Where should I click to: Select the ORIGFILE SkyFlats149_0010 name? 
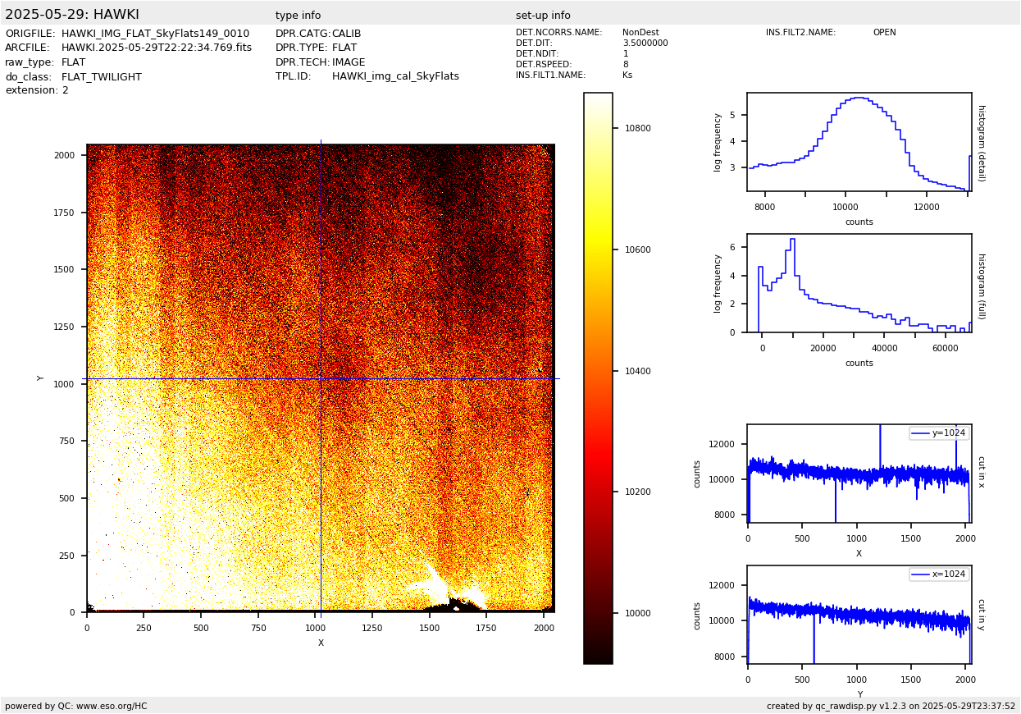155,34
